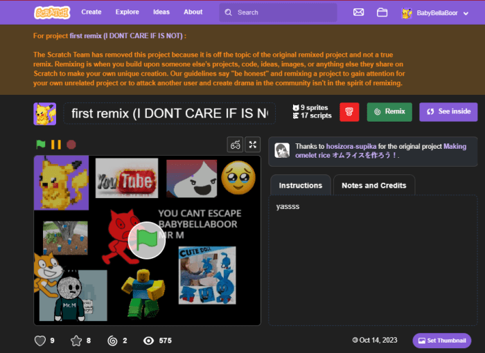The height and width of the screenshot is (353, 485).
Task: Open the hosizora-supika profile link
Action: pos(351,147)
